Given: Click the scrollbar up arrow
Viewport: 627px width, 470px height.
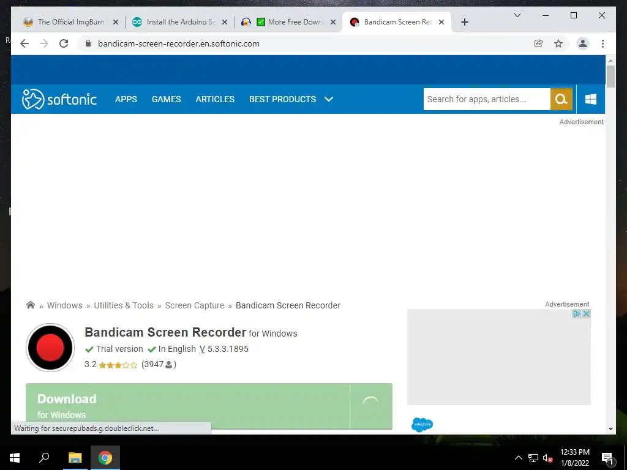Looking at the screenshot, I should (610, 61).
